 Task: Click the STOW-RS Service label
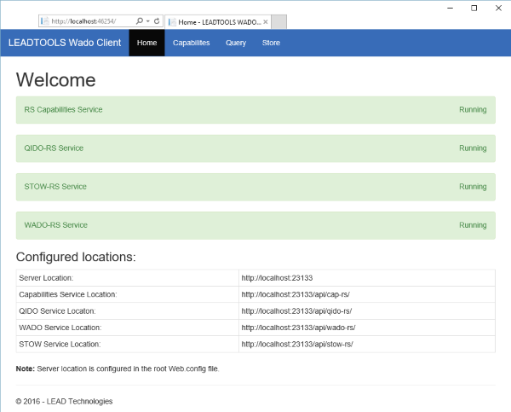coord(55,187)
